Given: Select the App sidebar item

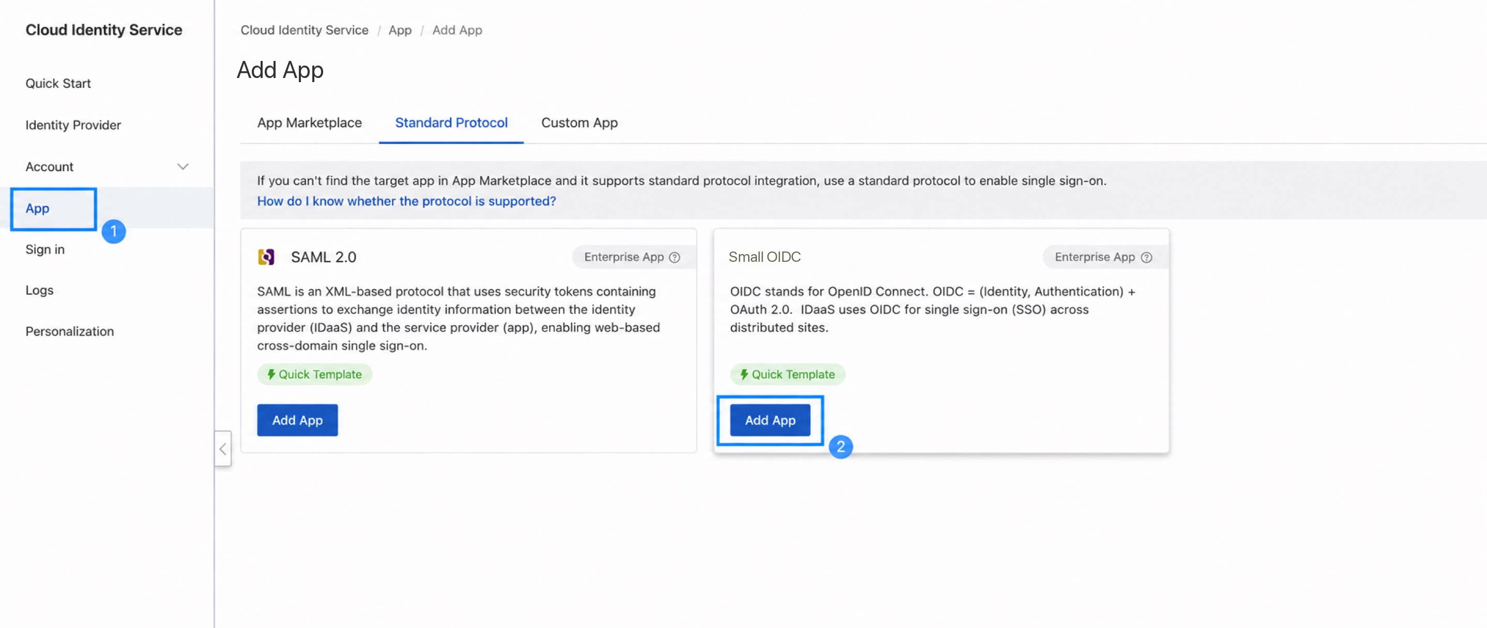Looking at the screenshot, I should tap(38, 208).
